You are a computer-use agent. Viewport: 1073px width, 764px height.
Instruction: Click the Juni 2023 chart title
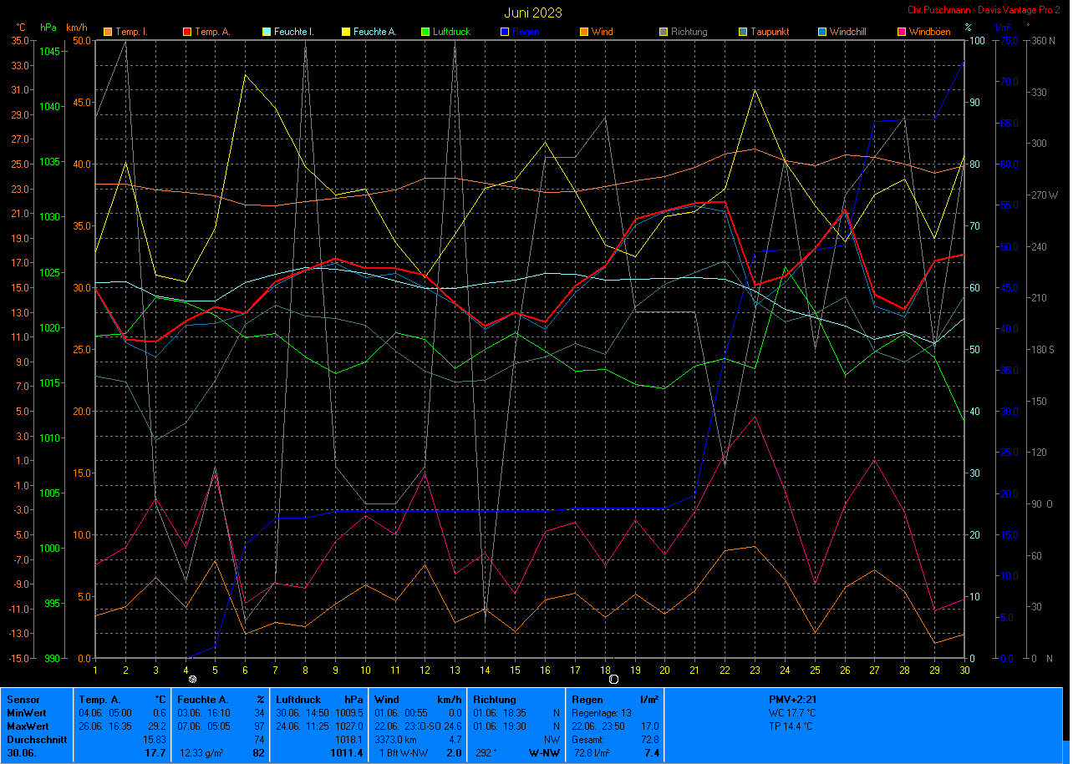[x=533, y=13]
